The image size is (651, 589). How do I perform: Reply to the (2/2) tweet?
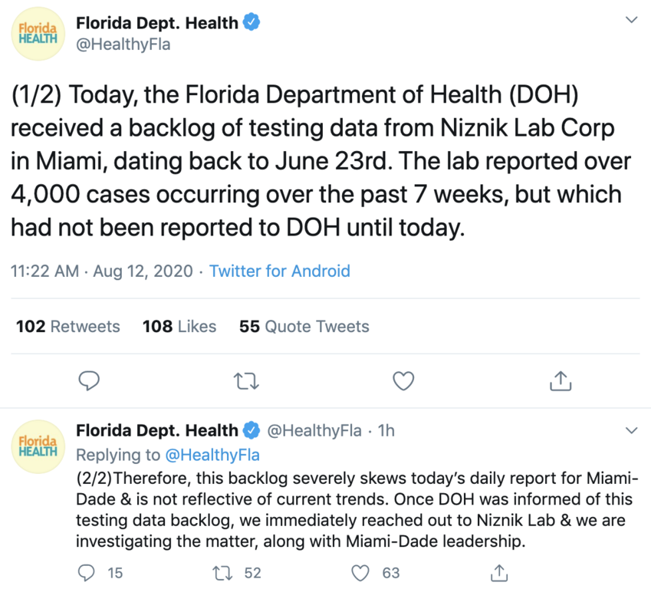coord(90,572)
